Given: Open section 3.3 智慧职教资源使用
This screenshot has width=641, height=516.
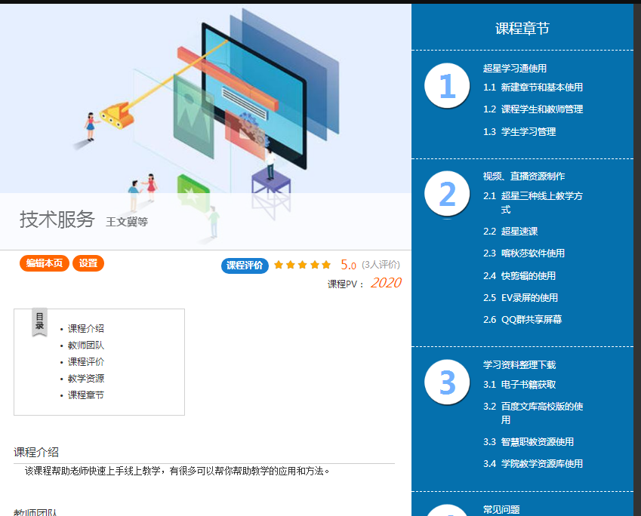Looking at the screenshot, I should [x=529, y=441].
